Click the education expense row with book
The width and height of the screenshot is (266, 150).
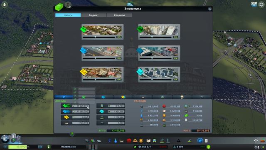pos(171,111)
